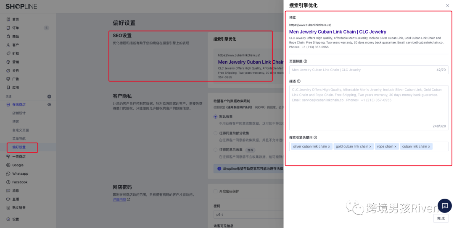Click empty area of keyword input box

tap(440, 147)
